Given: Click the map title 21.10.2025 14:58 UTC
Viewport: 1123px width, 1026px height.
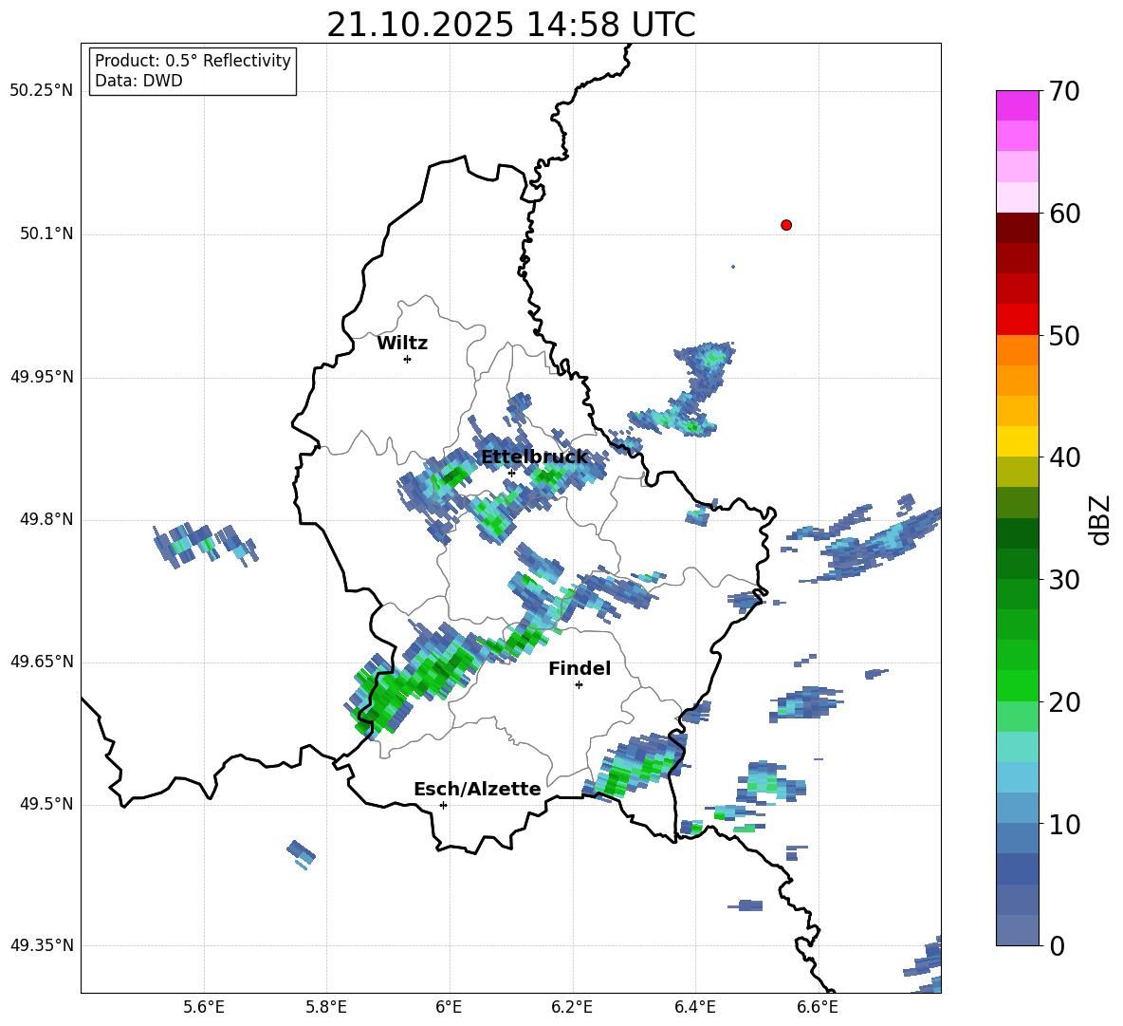Looking at the screenshot, I should (x=511, y=25).
